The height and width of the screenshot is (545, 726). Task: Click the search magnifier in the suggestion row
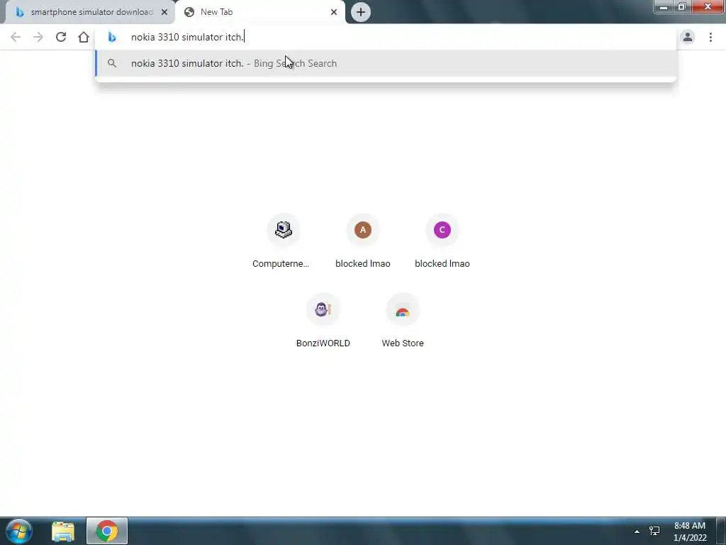pyautogui.click(x=111, y=63)
